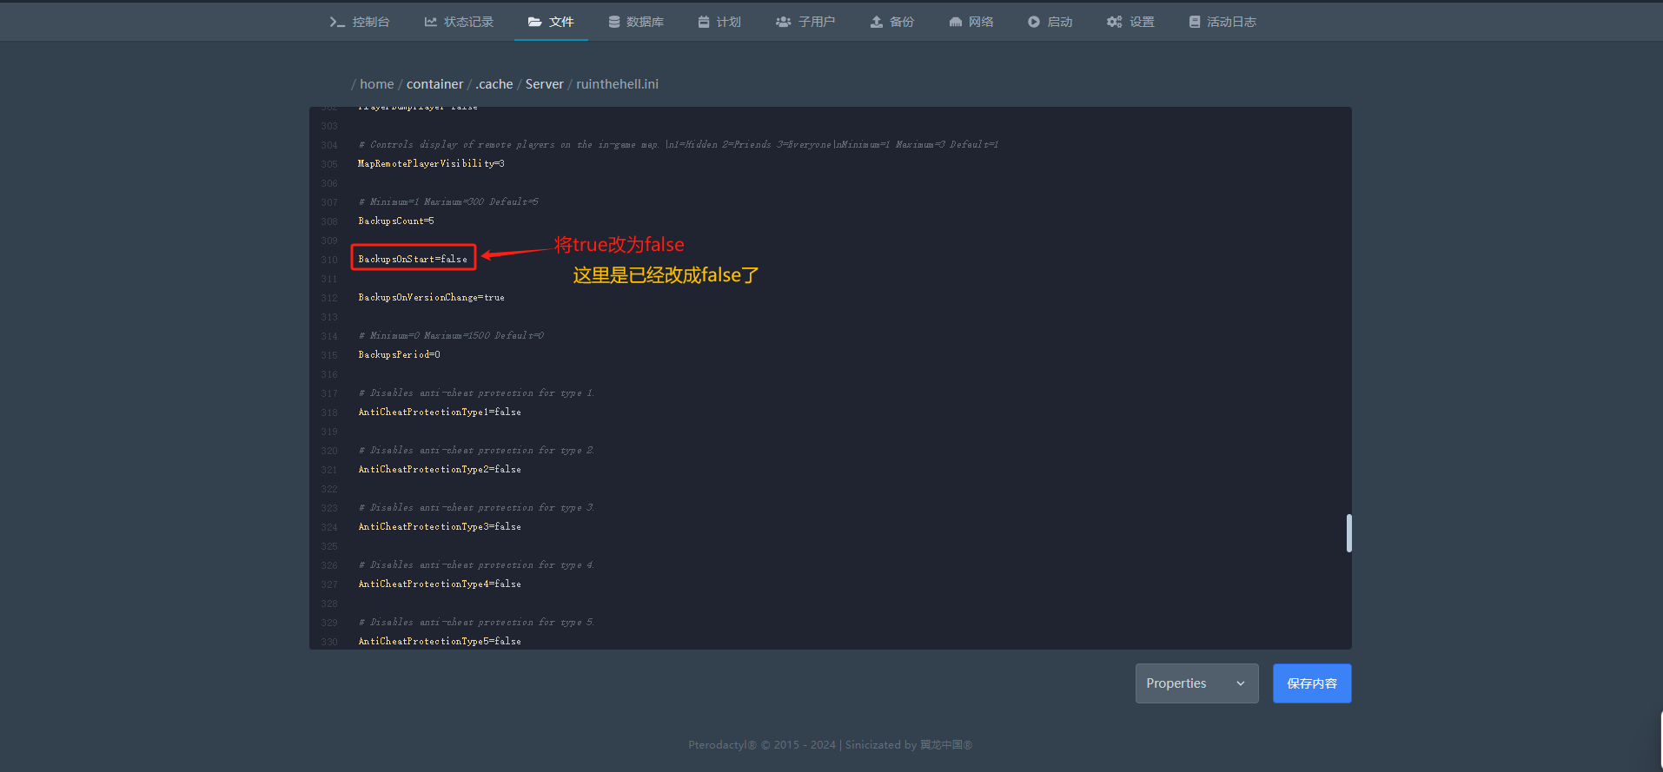
Task: Open the 设置 tab
Action: [1130, 22]
